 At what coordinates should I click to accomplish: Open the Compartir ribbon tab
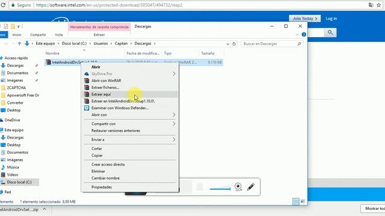[38, 35]
